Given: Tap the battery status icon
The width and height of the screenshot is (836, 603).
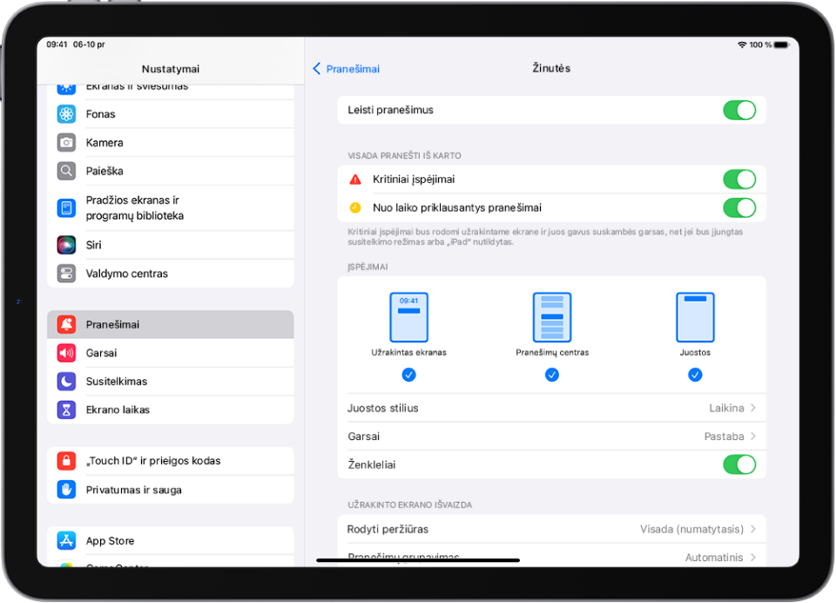Looking at the screenshot, I should [782, 44].
